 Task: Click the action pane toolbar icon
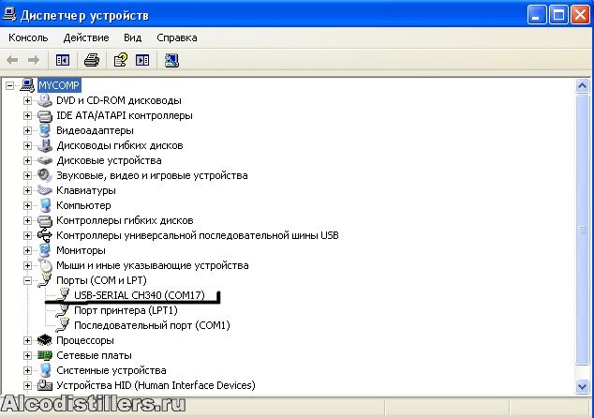point(142,60)
